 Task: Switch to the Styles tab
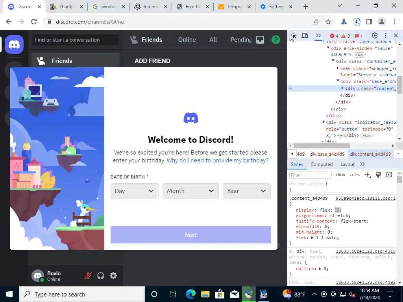(x=297, y=164)
